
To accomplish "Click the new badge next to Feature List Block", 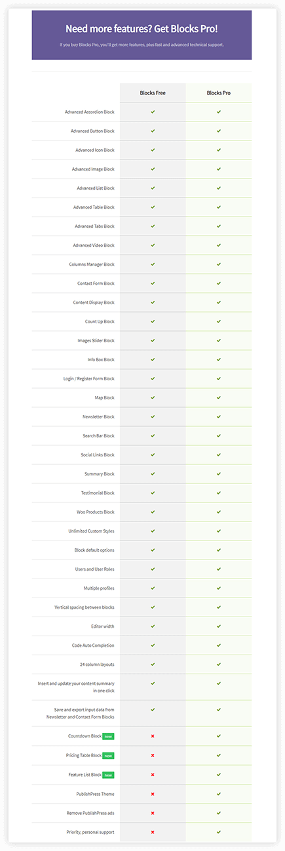I will click(x=108, y=775).
